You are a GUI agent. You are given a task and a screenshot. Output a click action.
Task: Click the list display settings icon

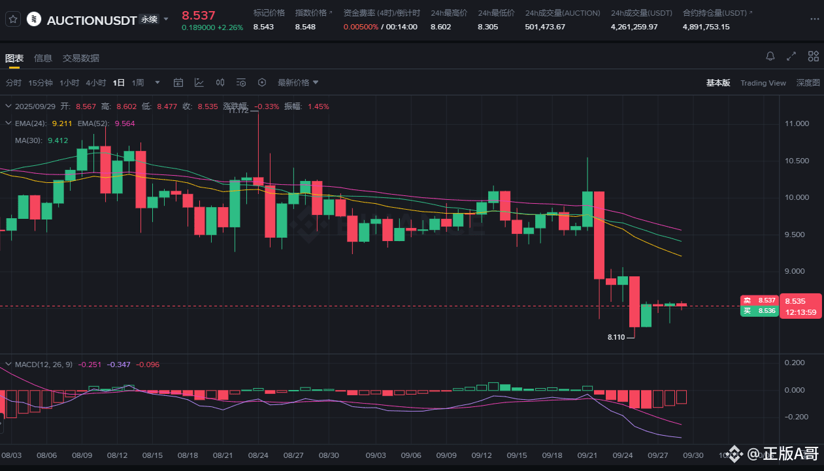click(x=241, y=83)
